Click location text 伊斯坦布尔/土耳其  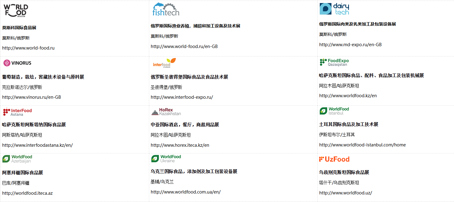click(x=337, y=135)
